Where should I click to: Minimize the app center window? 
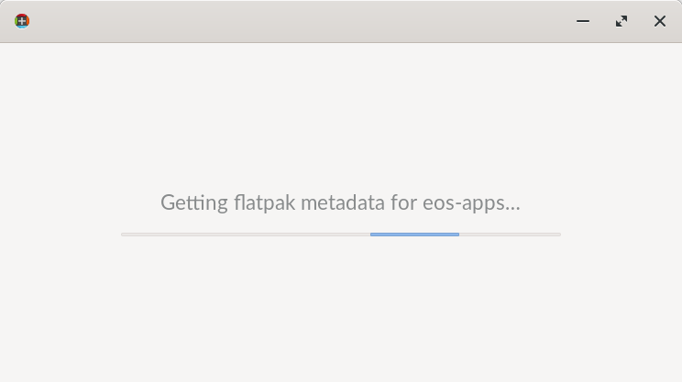tap(583, 21)
